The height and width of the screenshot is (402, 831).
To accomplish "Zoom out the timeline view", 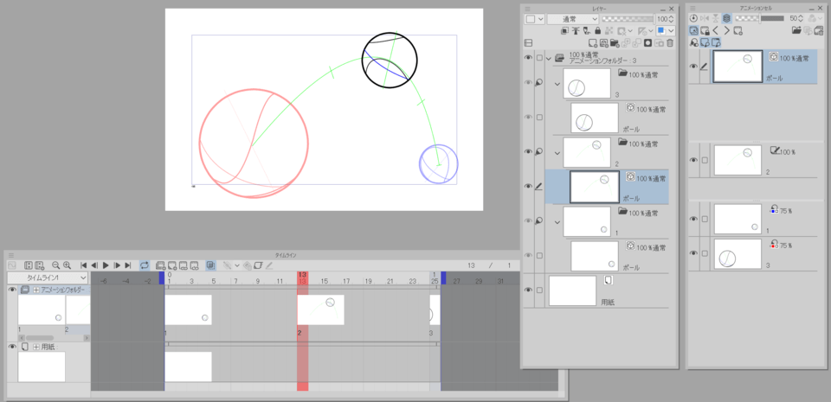I will pos(55,265).
